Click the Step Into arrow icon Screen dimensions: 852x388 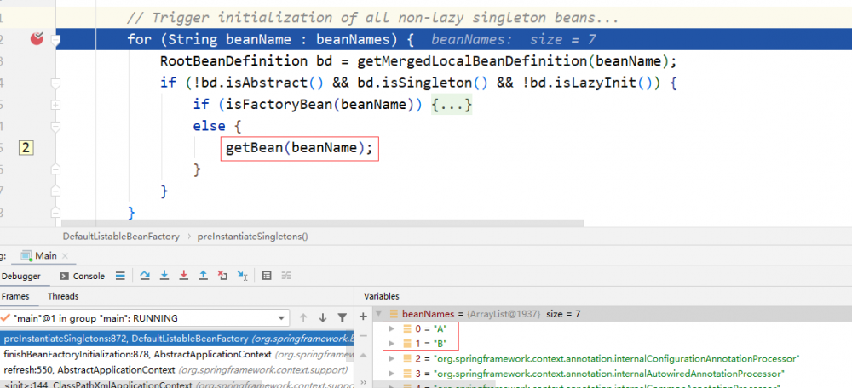coord(164,276)
